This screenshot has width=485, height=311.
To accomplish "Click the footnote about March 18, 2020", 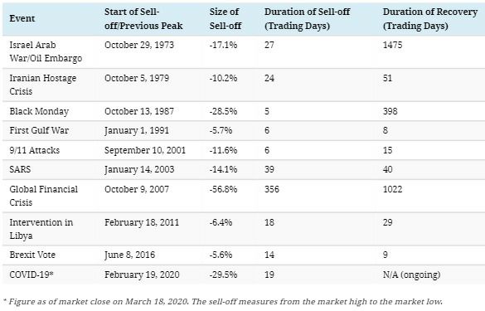I will click(223, 301).
